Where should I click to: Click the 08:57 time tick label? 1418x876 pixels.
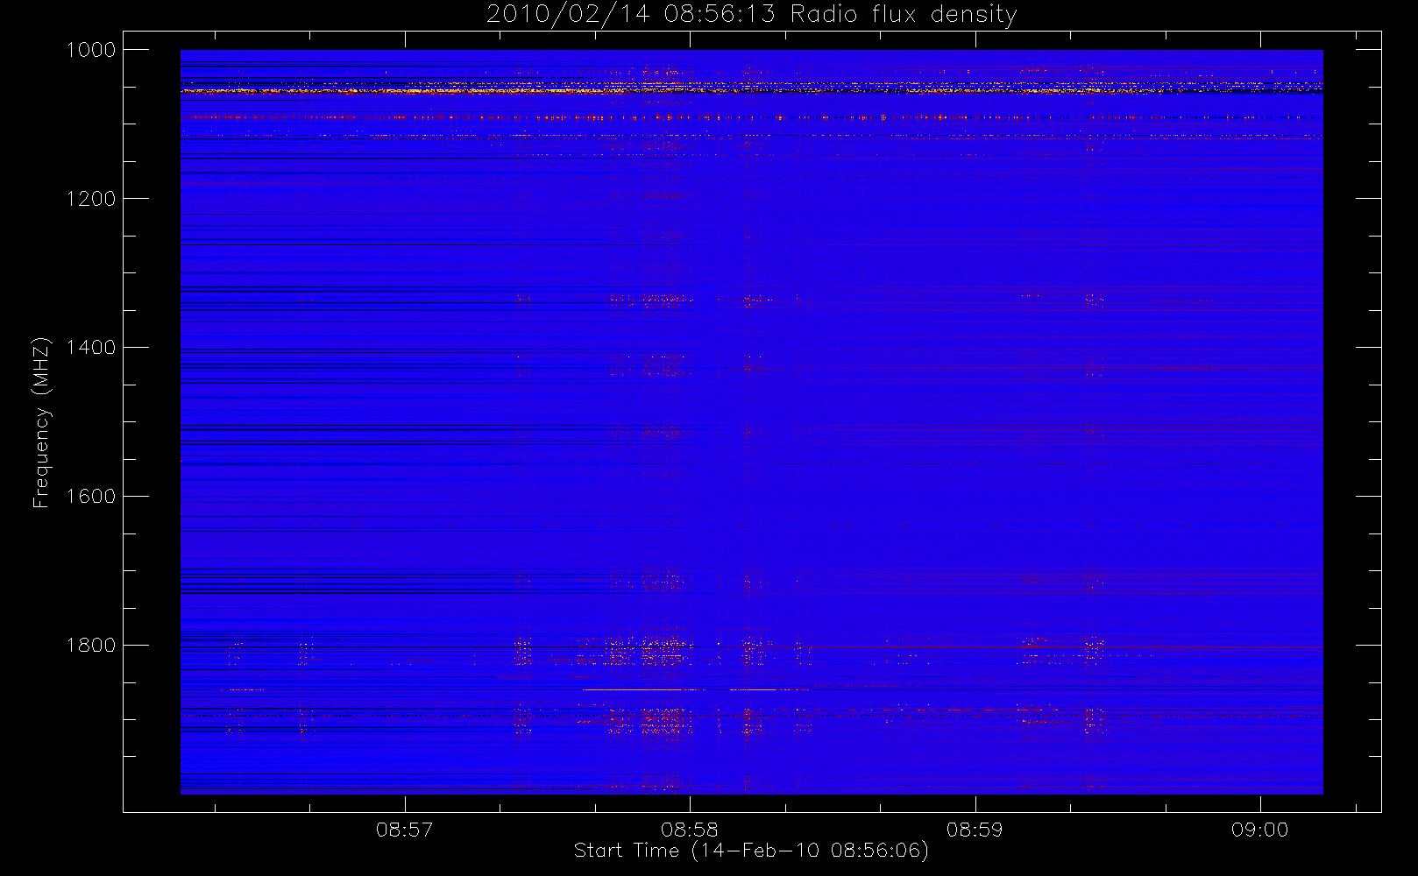point(405,830)
